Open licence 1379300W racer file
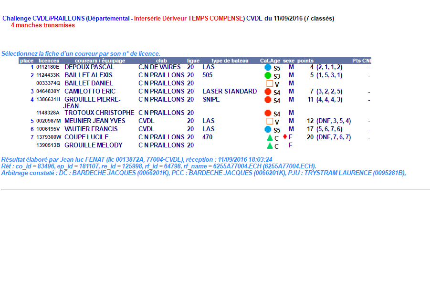 pos(49,137)
